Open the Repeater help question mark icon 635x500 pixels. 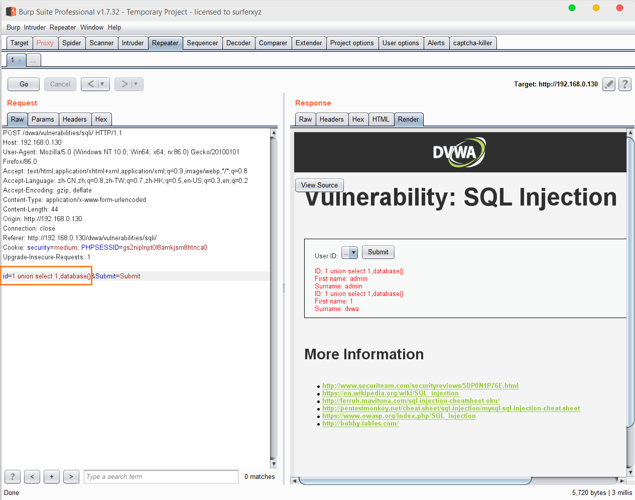pyautogui.click(x=625, y=84)
